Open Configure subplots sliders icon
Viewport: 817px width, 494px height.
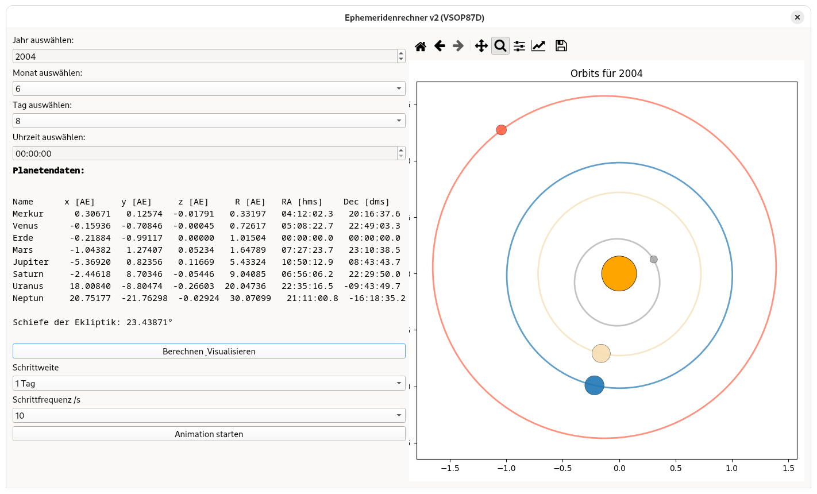pyautogui.click(x=519, y=46)
